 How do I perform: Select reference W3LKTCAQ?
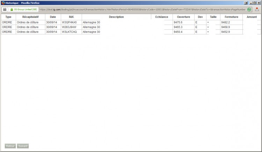point(69,32)
